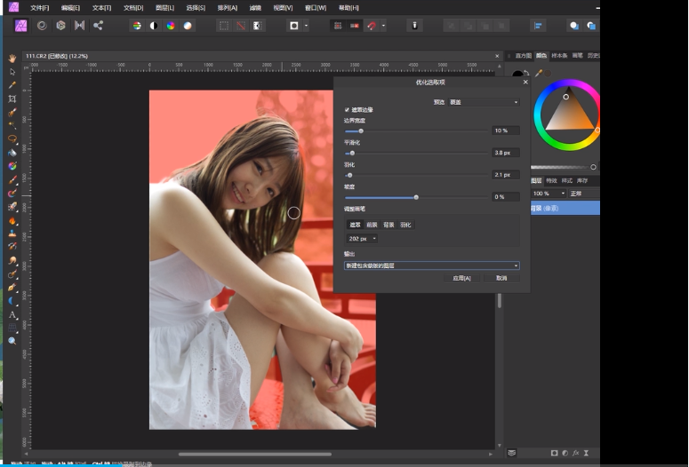
Task: Click the Deselect toolbar icon
Action: 241,26
